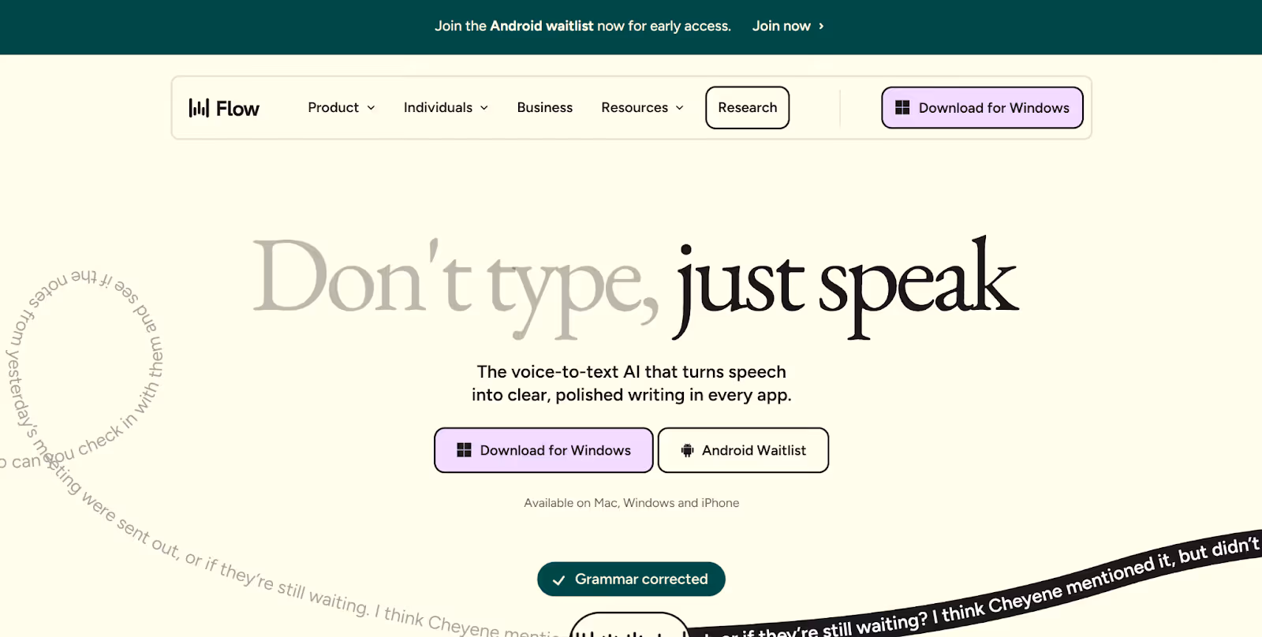Image resolution: width=1262 pixels, height=637 pixels.
Task: Open the Individuals navigation menu
Action: [446, 107]
